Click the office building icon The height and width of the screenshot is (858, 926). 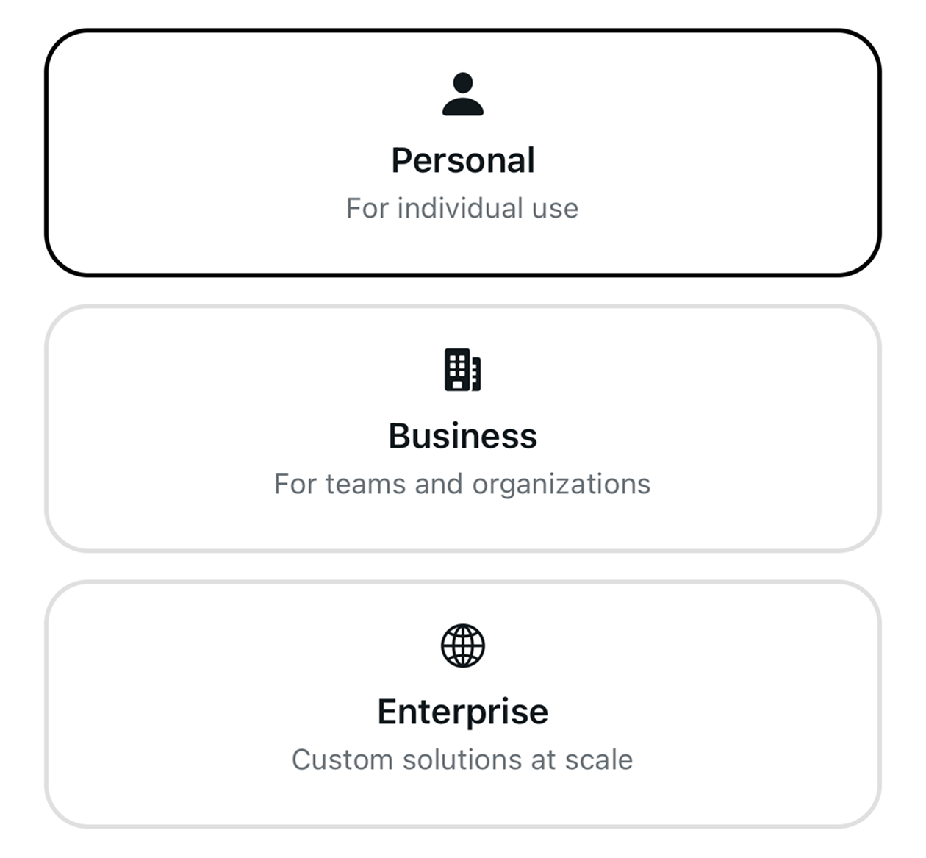click(463, 370)
